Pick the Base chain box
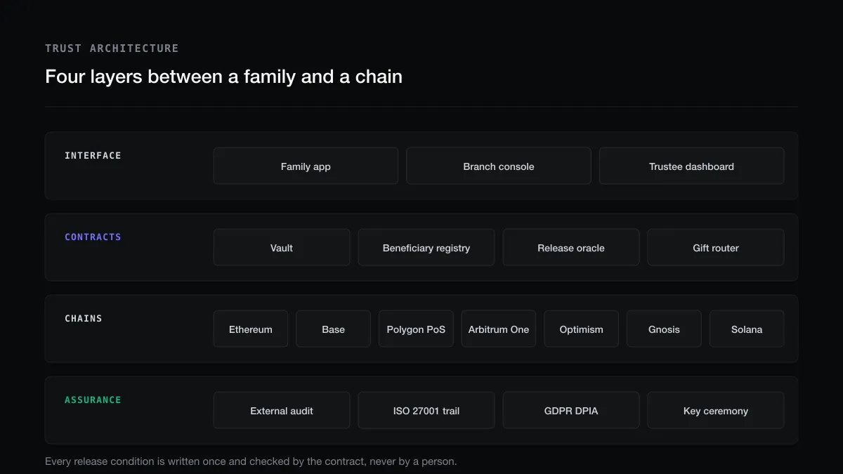Screen dimensions: 843x474 click(333, 329)
